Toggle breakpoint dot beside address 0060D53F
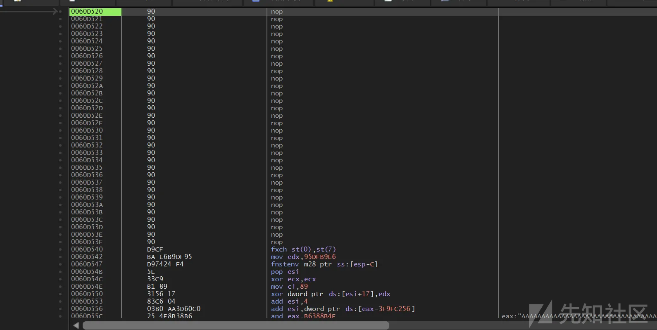The image size is (657, 330). [x=60, y=242]
